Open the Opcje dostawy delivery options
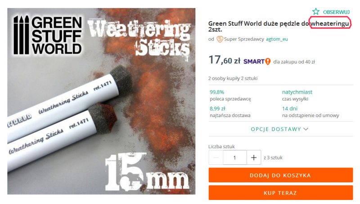Image resolution: width=360 pixels, height=204 pixels. [x=279, y=129]
